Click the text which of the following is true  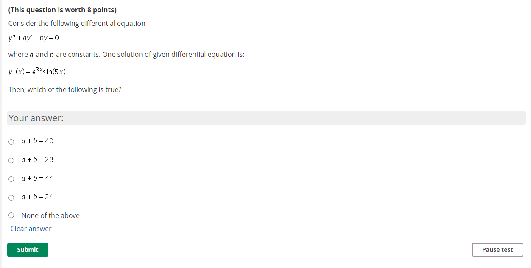tap(64, 89)
